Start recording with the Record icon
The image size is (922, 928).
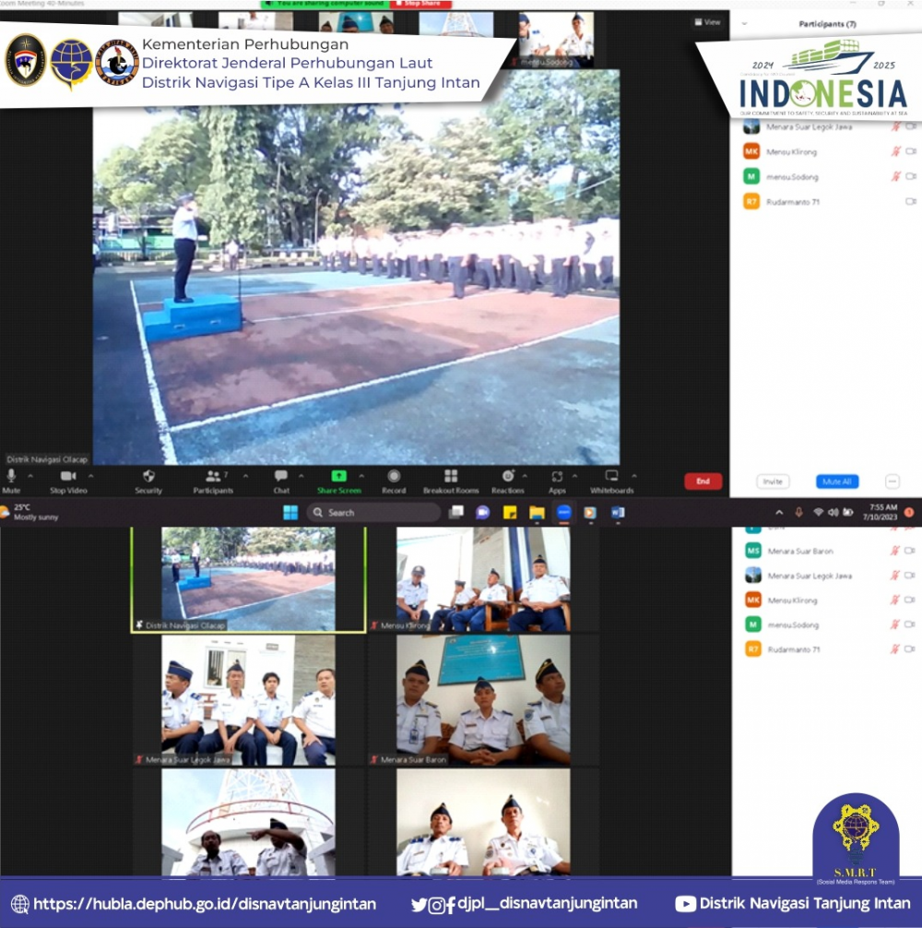coord(394,476)
